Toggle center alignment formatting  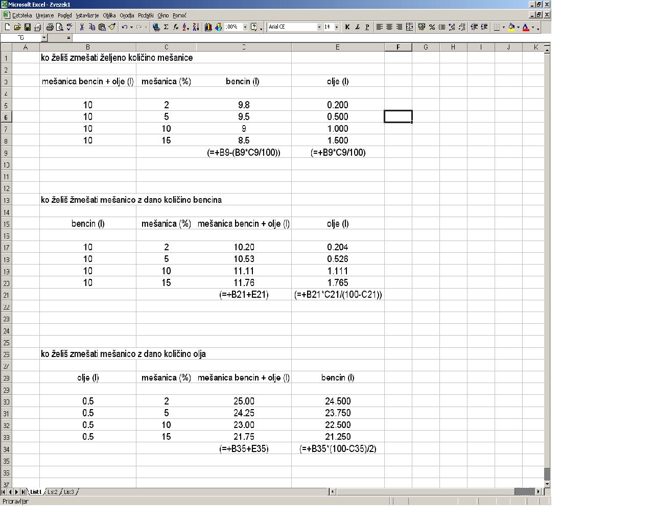389,27
